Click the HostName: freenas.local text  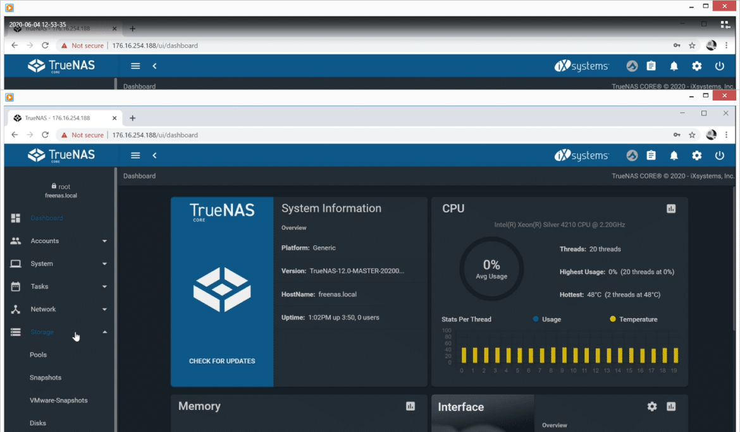tap(319, 294)
